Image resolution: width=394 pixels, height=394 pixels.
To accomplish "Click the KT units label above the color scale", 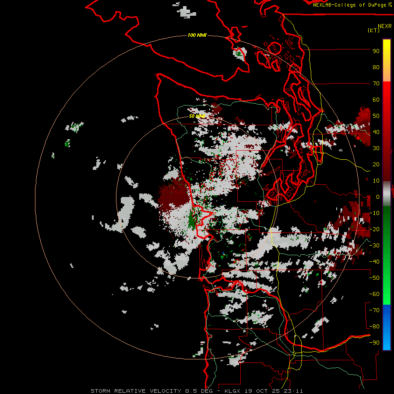I will (x=374, y=30).
